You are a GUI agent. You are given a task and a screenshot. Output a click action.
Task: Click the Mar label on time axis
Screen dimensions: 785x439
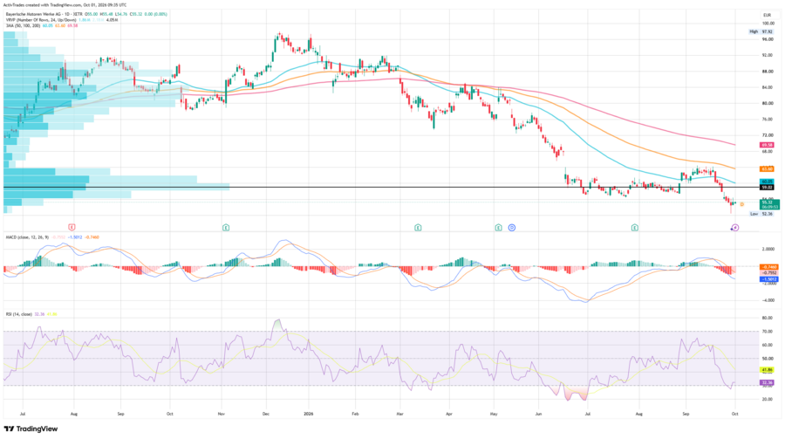(400, 415)
